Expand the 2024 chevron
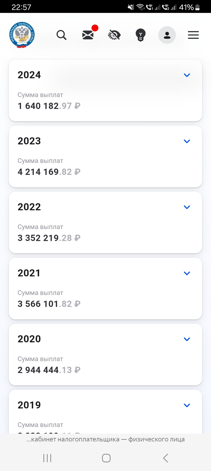This screenshot has width=211, height=471. pos(187,75)
